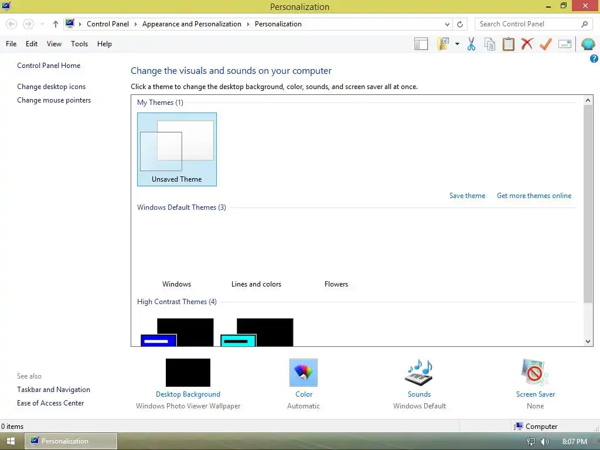Click Personalization taskbar button
Viewport: 600px width, 450px height.
coord(71,441)
